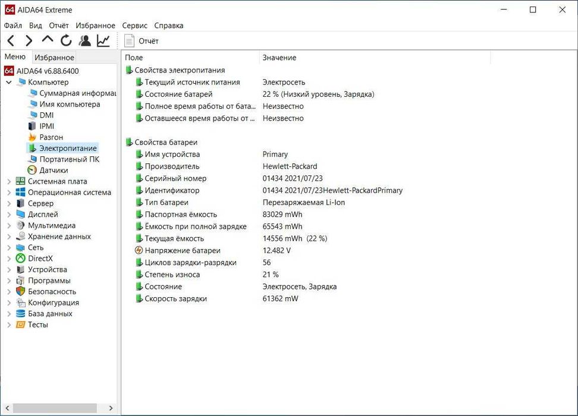Open Суммарная информация in the tree
Screen dimensions: 578x416
(x=77, y=93)
